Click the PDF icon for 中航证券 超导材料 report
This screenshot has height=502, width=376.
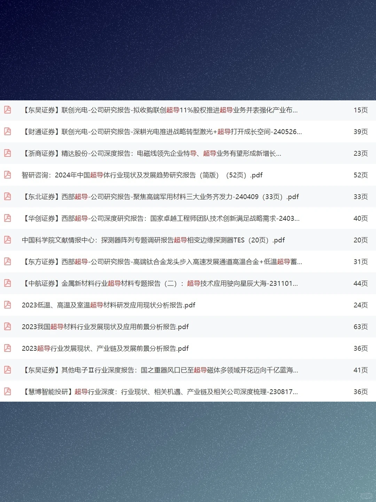pos(8,283)
